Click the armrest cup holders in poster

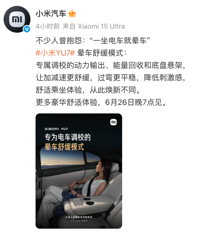tap(89, 201)
